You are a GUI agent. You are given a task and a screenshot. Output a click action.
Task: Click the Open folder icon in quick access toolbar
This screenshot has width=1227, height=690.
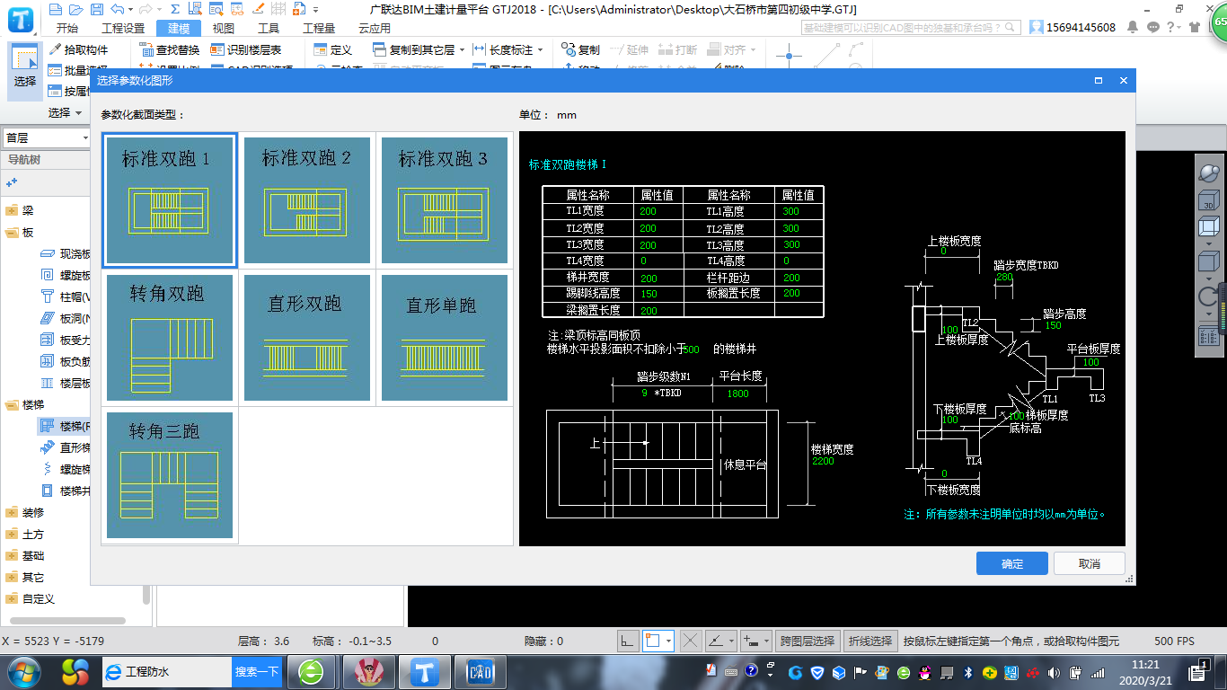(75, 10)
